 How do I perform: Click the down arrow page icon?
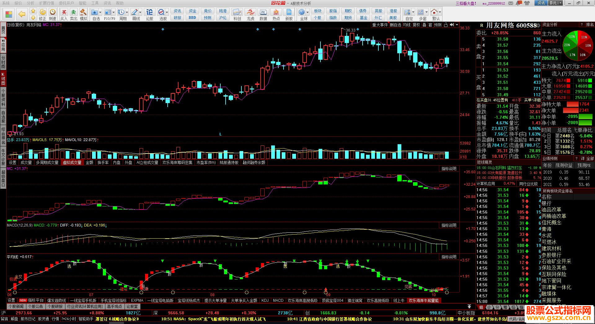coord(33,17)
